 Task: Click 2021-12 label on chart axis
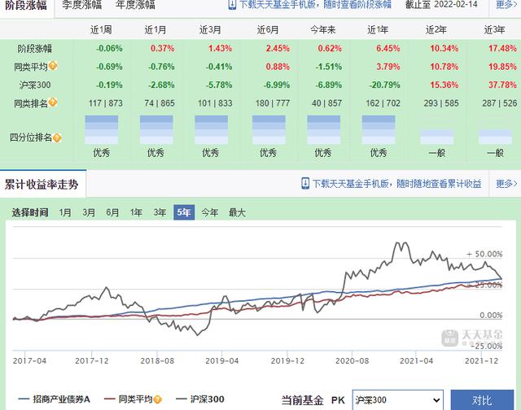pos(481,361)
